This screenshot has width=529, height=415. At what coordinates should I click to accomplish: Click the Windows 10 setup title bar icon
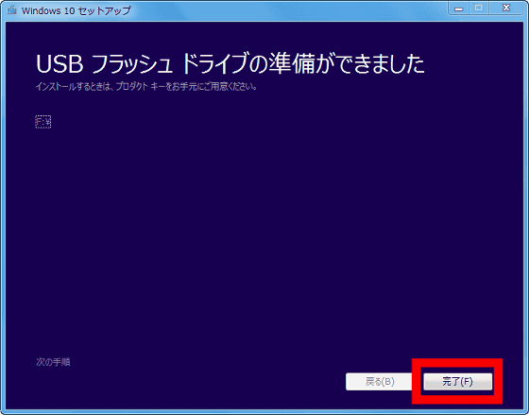point(11,9)
